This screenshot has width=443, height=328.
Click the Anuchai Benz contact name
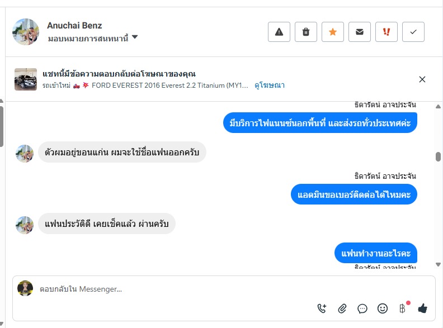(74, 26)
